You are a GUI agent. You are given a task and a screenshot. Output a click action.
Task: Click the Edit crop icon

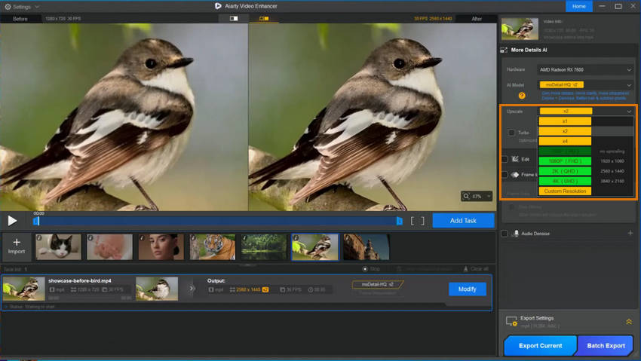515,159
